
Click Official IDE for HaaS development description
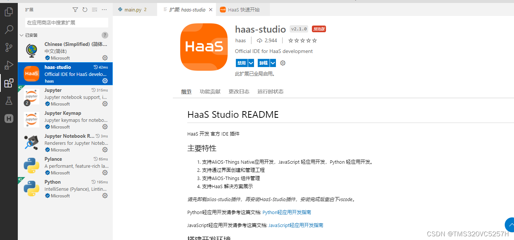tap(274, 51)
